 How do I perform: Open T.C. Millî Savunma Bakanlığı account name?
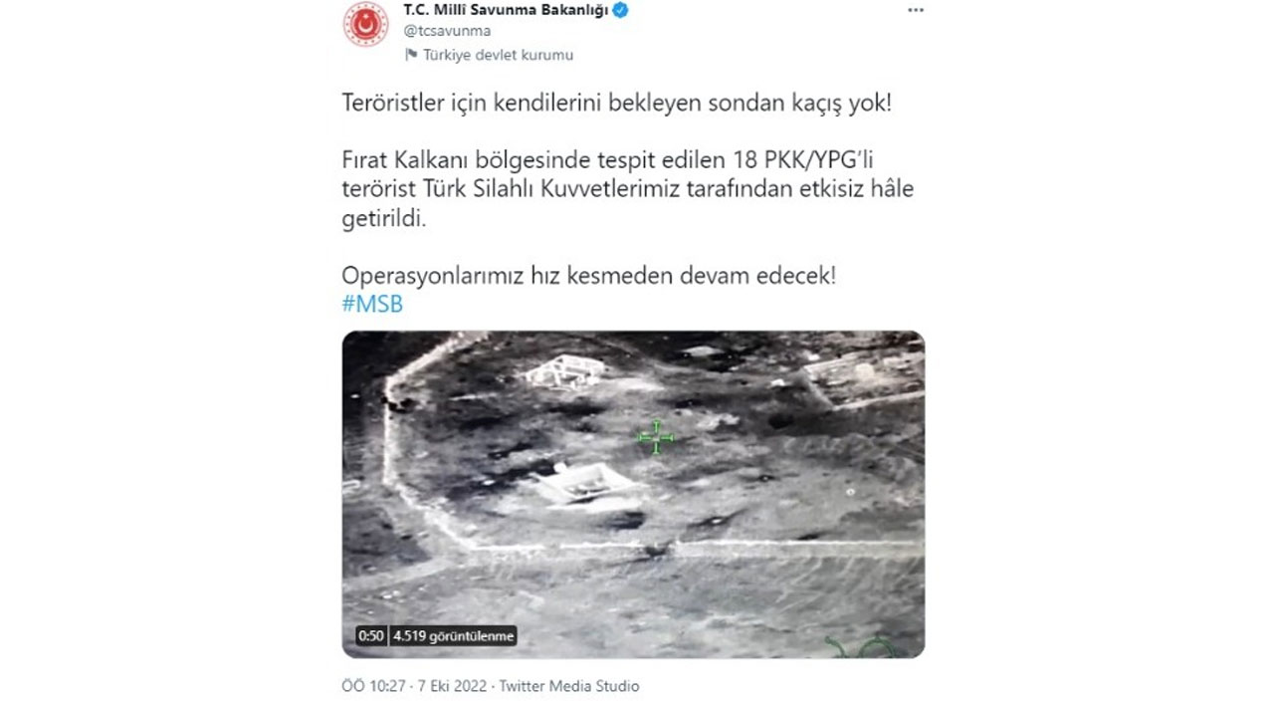[506, 10]
